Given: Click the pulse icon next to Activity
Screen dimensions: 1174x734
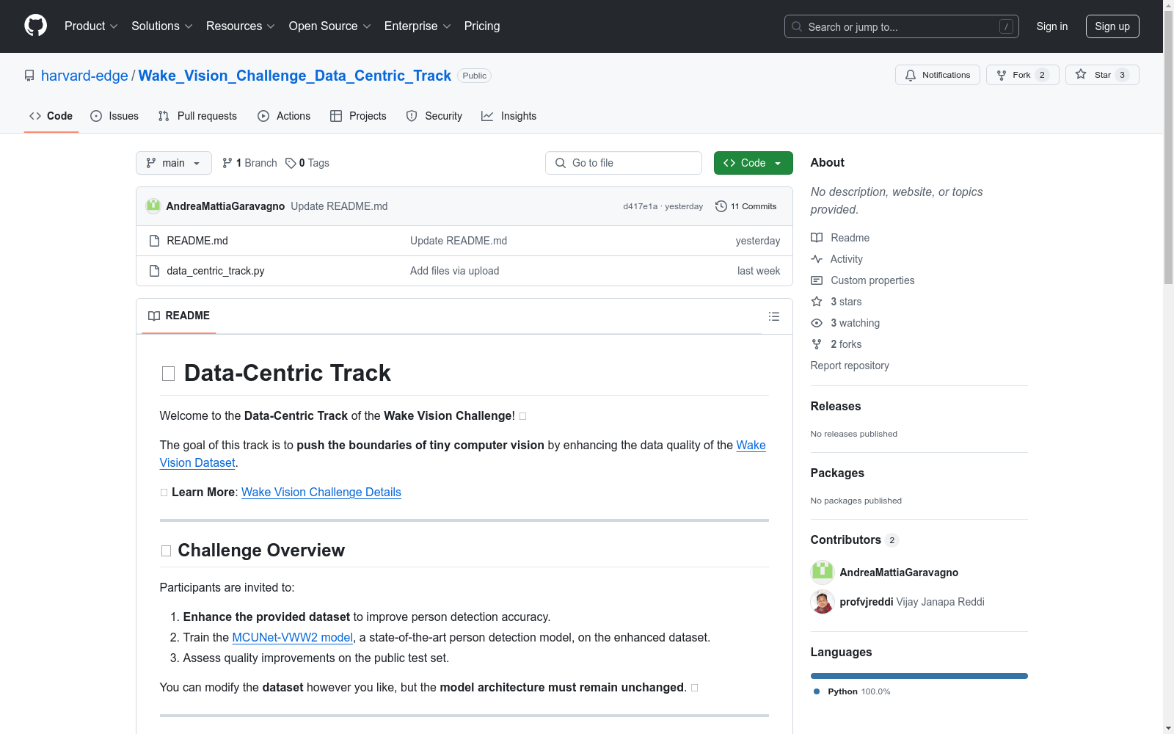Looking at the screenshot, I should pyautogui.click(x=817, y=259).
